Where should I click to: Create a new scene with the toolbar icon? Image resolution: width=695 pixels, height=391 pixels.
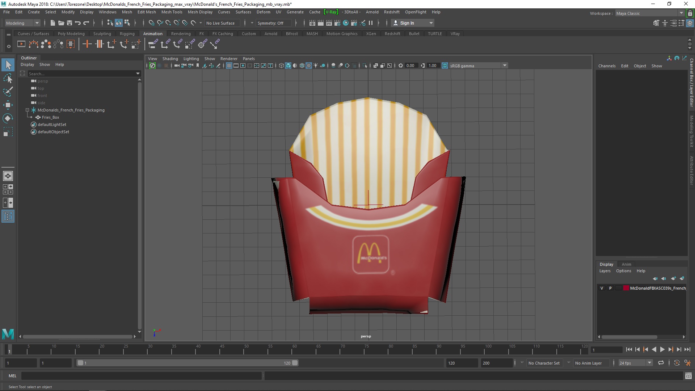click(52, 23)
